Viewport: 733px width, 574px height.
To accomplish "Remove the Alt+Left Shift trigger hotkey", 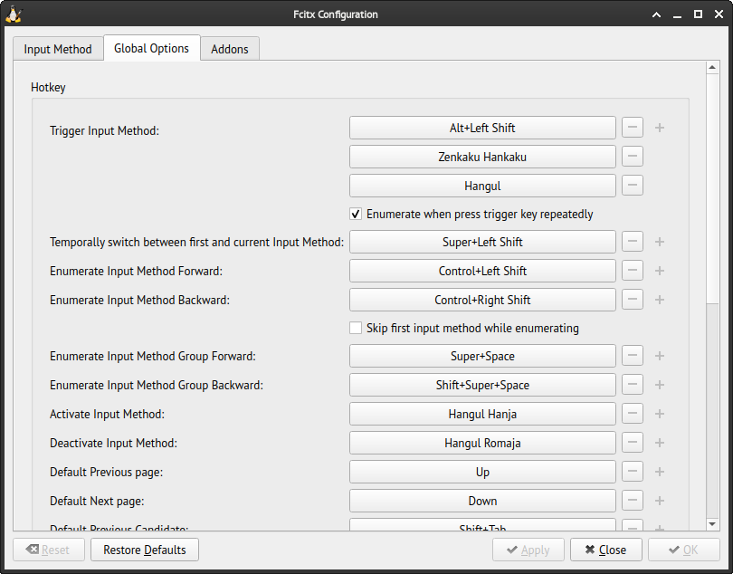I will (x=632, y=127).
